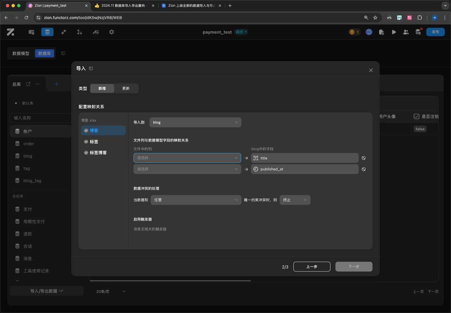Image resolution: width=451 pixels, height=313 pixels.
Task: Open the settings gear in top toolbar
Action: coord(112,32)
